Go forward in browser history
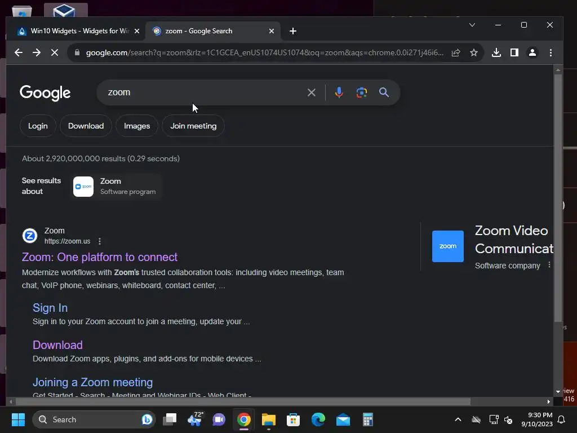This screenshot has width=577, height=433. 37,52
